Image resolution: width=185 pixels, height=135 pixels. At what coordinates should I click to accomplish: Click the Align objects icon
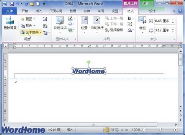coord(129,18)
